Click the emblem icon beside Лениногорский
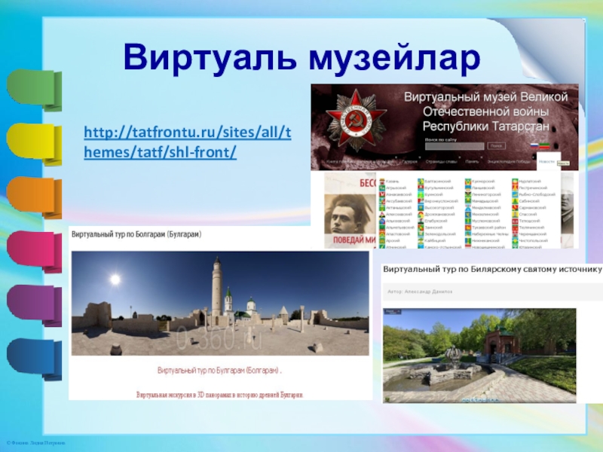Screen dimensions: 603x452 coord(468,194)
